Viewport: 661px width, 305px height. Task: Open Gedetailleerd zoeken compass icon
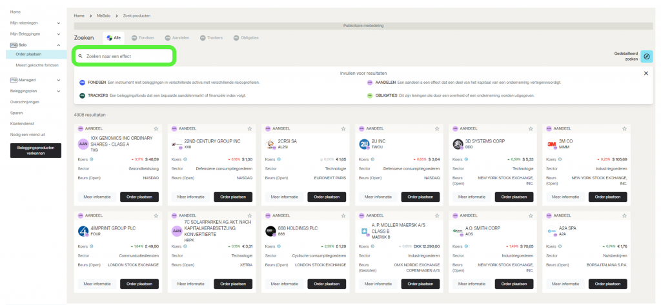[647, 57]
